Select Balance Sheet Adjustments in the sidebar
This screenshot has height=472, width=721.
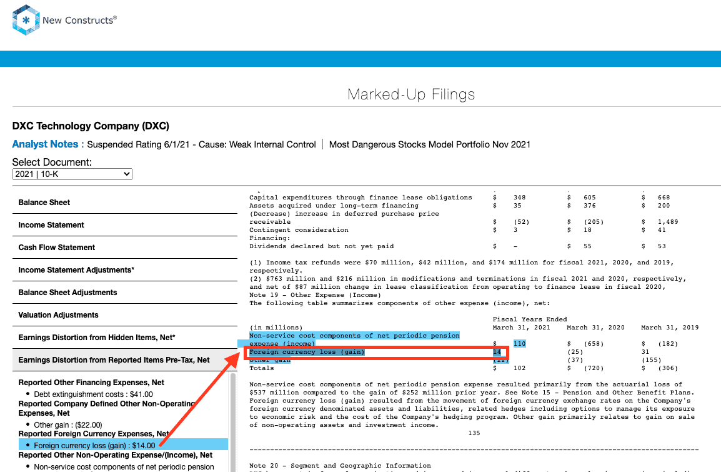[67, 293]
